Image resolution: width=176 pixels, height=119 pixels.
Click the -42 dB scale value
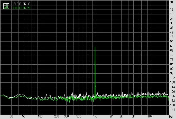(171, 32)
